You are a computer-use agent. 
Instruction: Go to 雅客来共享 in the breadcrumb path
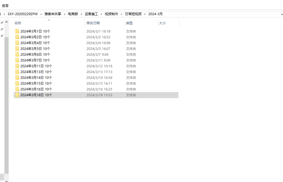(x=53, y=14)
